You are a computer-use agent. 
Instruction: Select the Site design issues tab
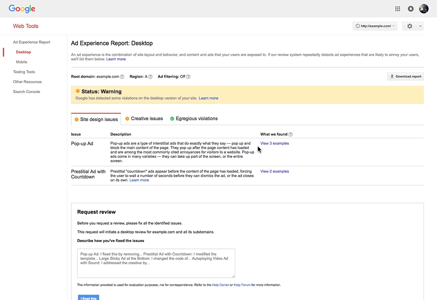pos(96,119)
